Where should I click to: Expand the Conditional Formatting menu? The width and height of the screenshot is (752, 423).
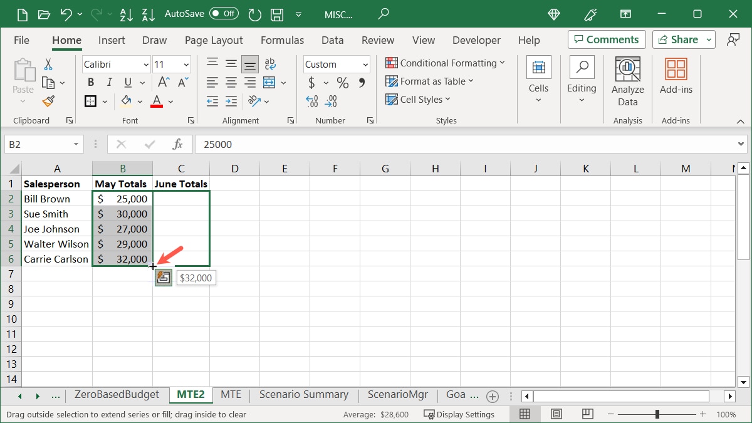click(x=445, y=63)
